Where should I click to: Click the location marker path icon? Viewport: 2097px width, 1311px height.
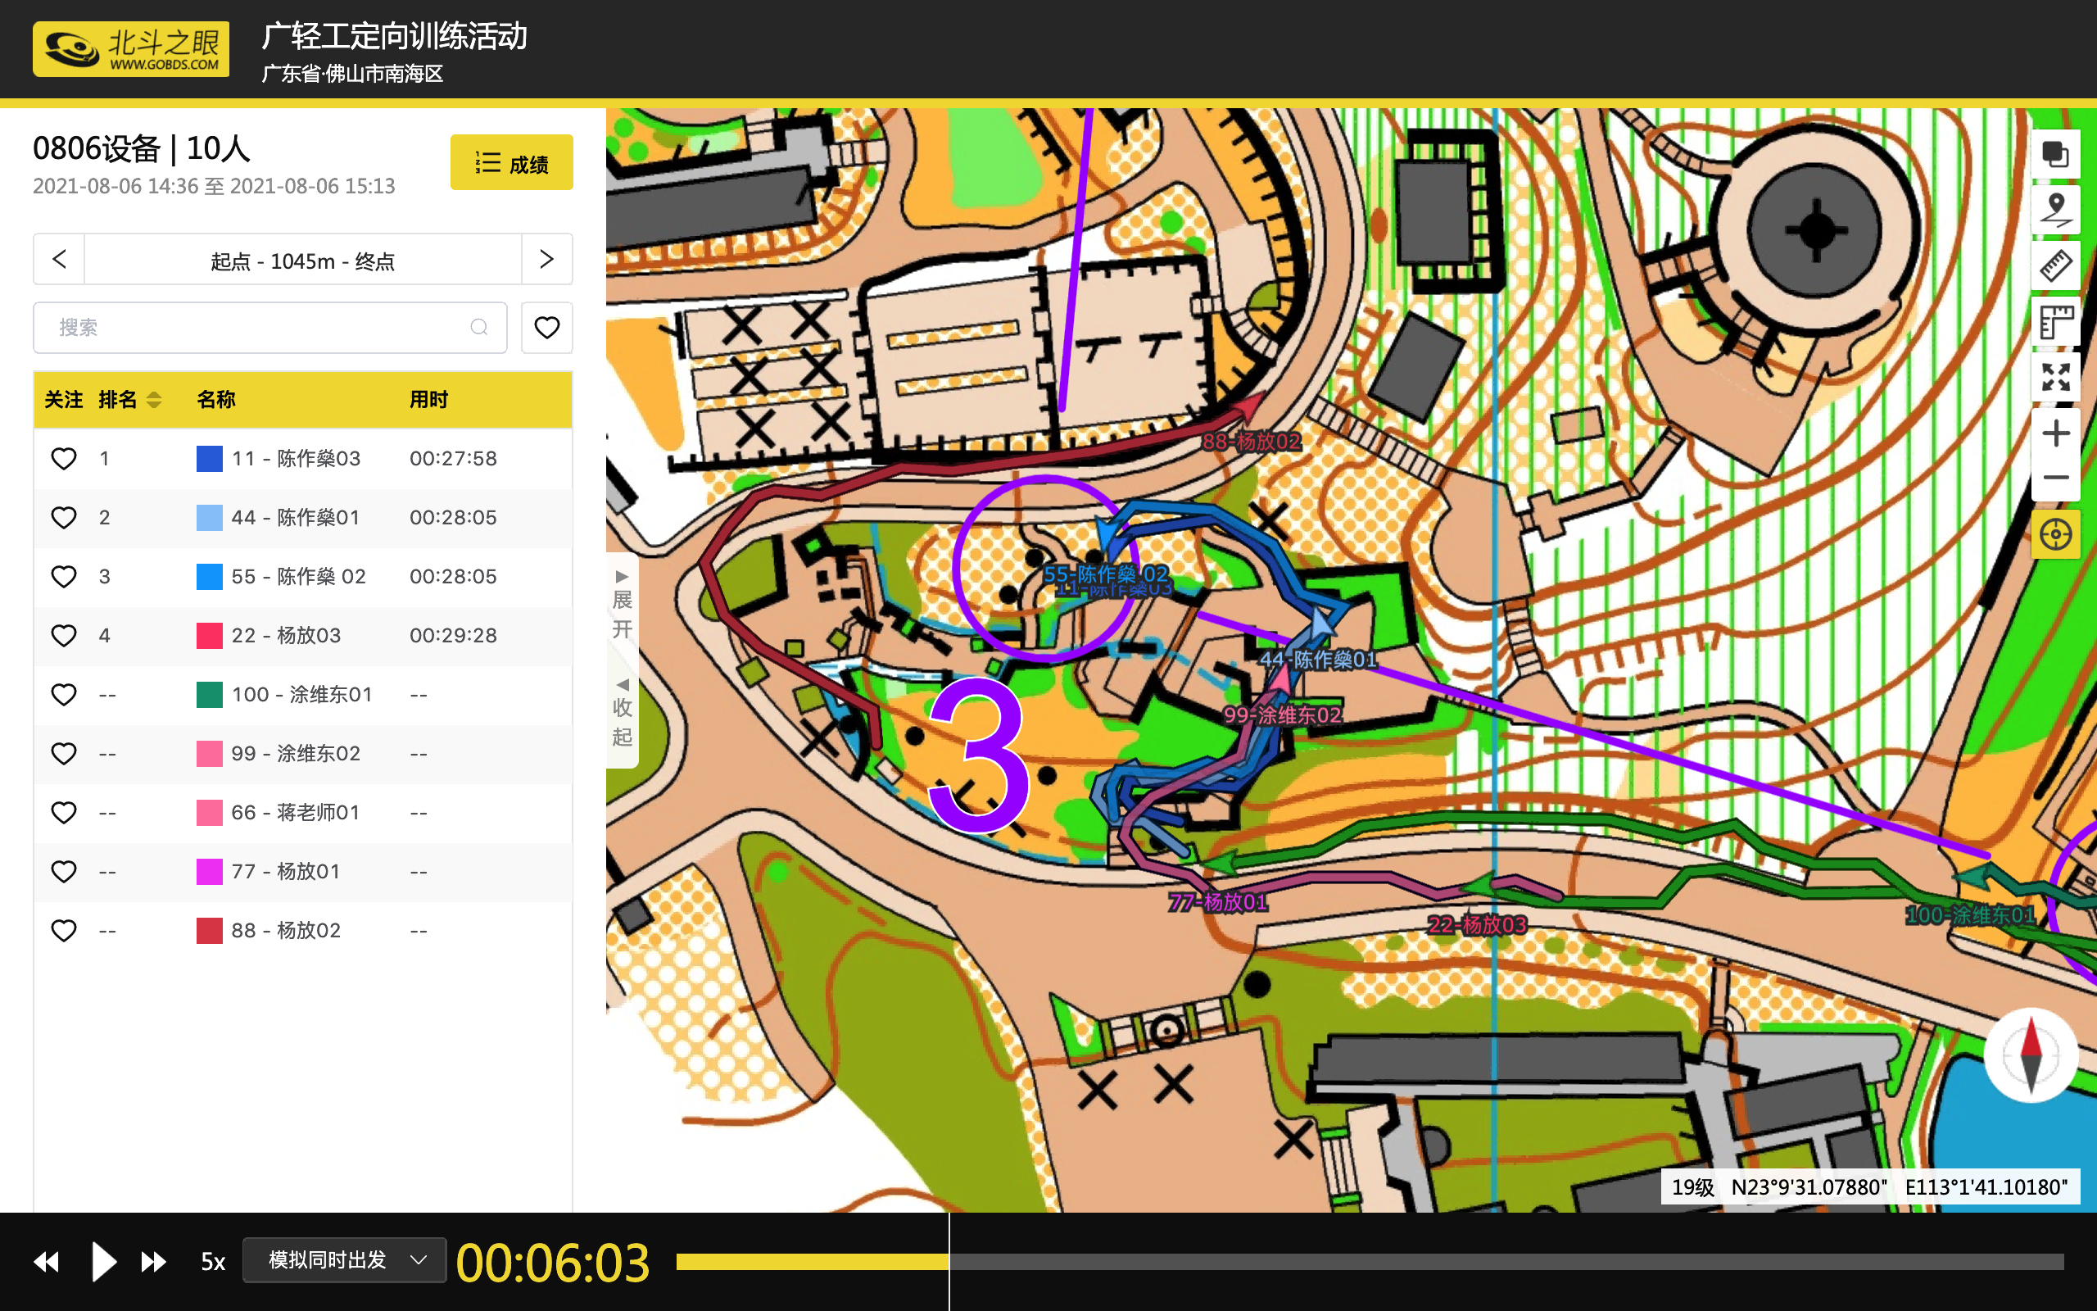(x=2054, y=210)
